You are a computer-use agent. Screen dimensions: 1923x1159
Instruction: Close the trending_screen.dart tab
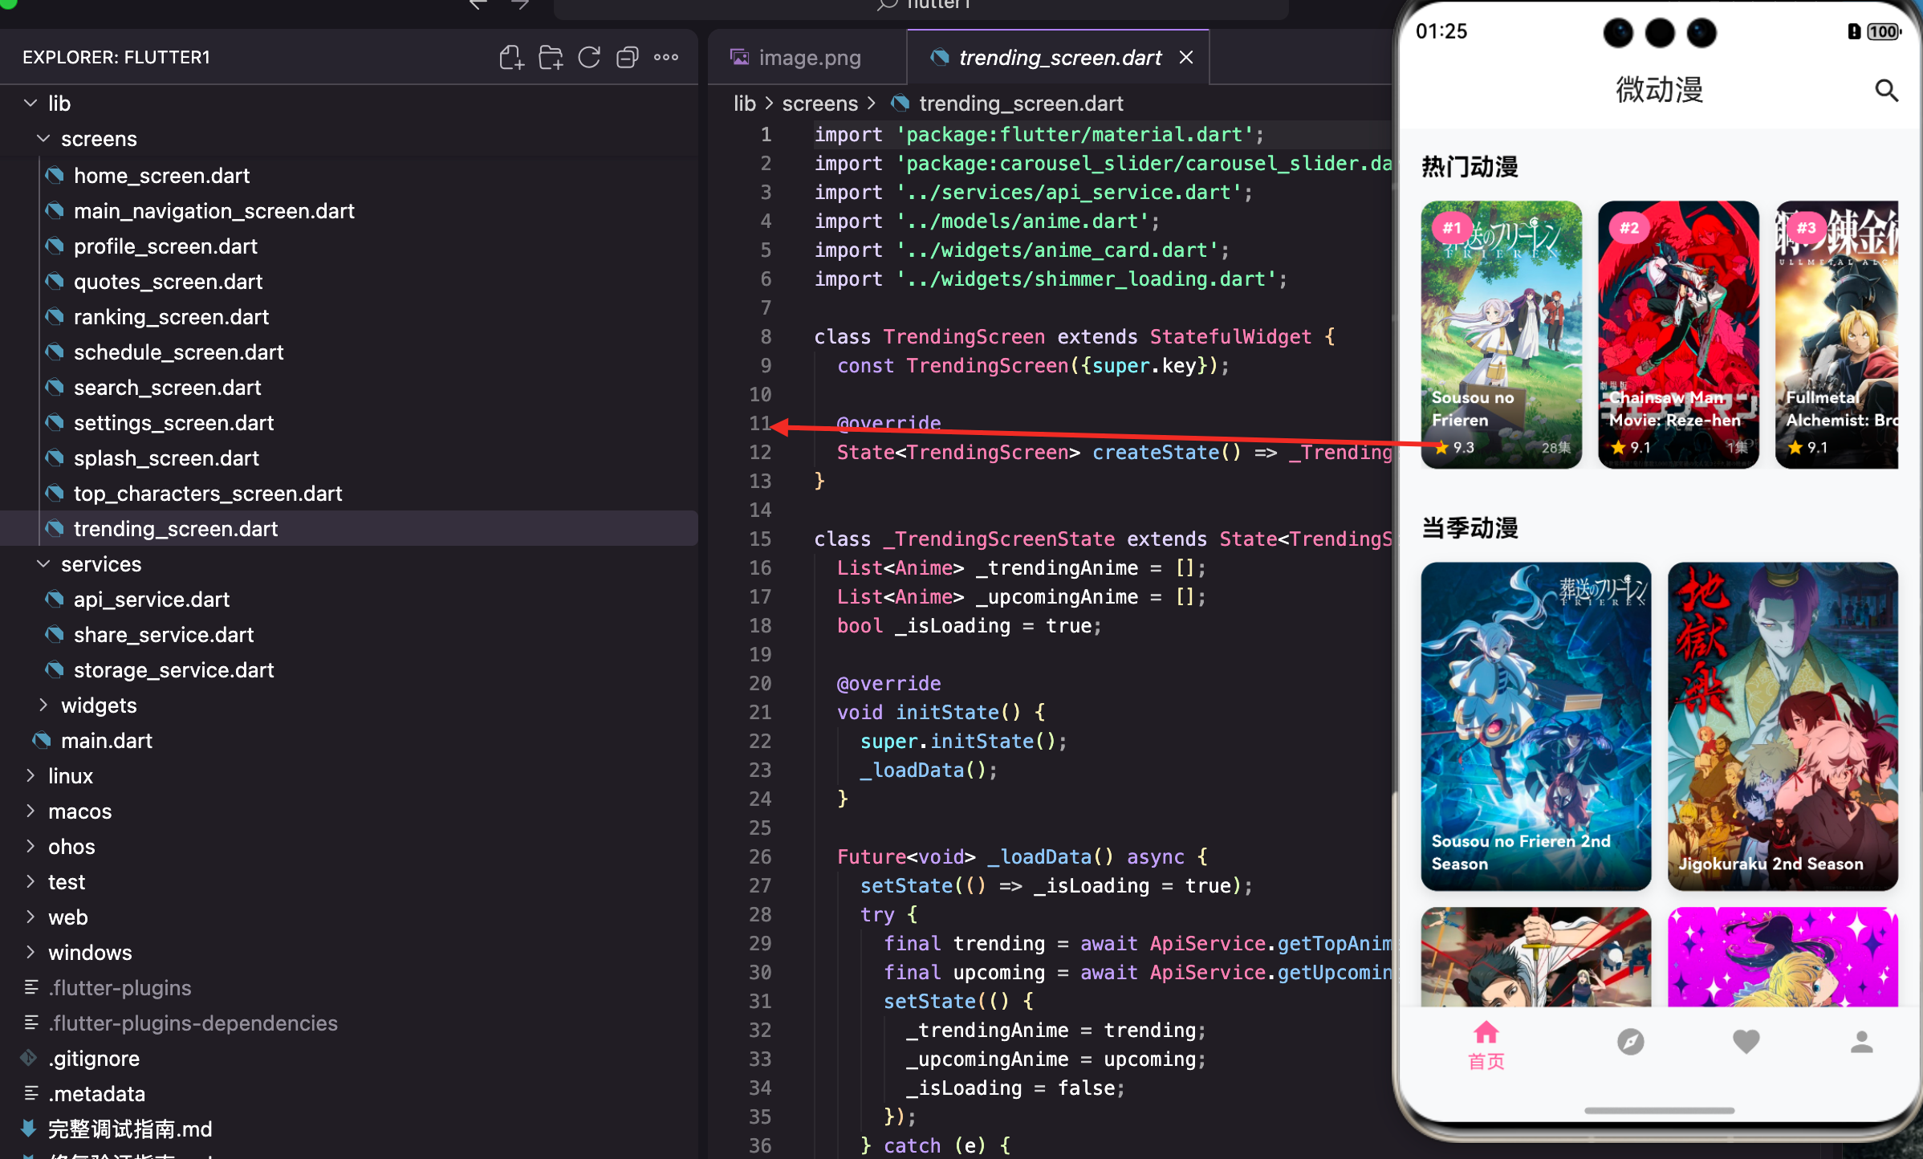[x=1186, y=58]
